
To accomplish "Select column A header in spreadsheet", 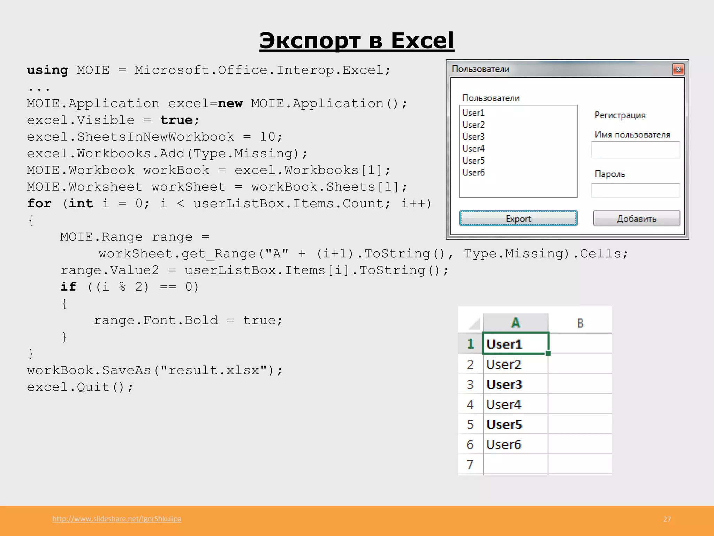I will coord(516,323).
